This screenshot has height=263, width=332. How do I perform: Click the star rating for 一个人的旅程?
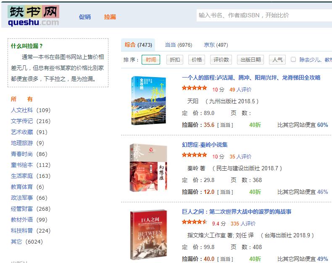click(195, 88)
